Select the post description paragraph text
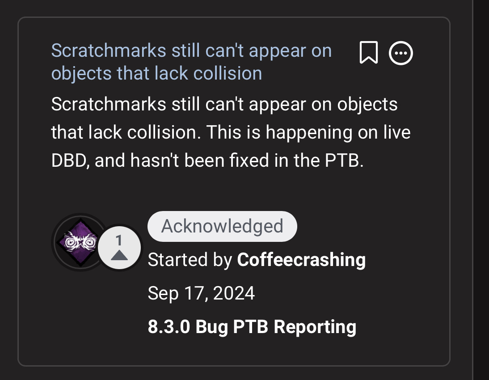Image resolution: width=489 pixels, height=380 pixels. click(231, 132)
